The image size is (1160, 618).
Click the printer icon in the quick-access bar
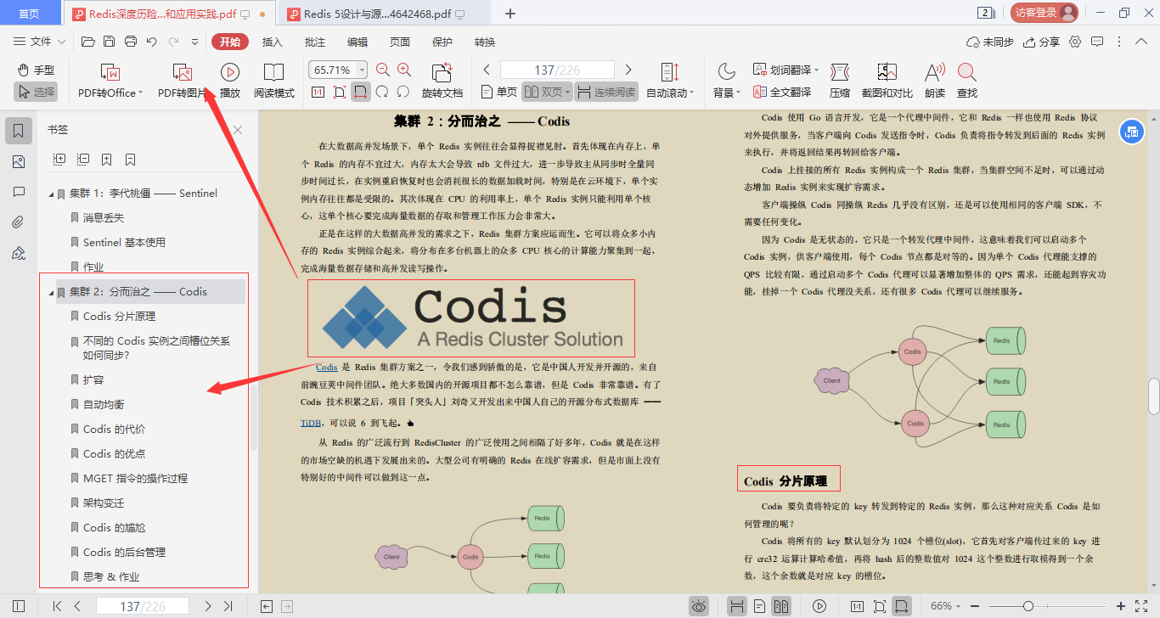131,42
